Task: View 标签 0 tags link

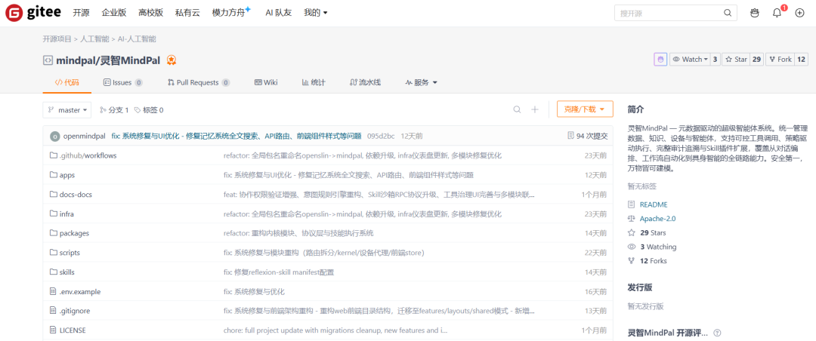Action: point(149,109)
